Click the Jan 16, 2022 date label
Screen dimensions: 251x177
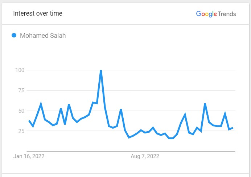click(x=29, y=156)
